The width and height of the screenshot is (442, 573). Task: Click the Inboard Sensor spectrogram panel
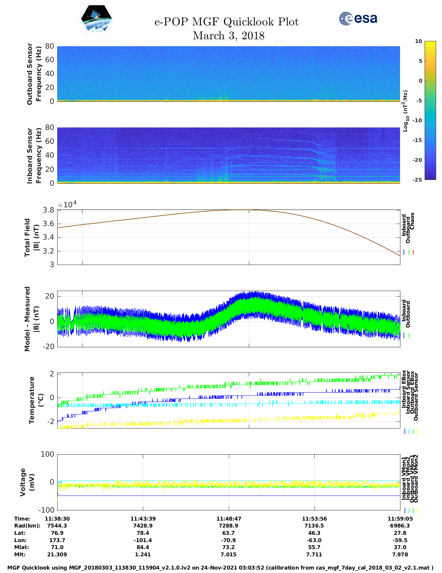pos(228,155)
